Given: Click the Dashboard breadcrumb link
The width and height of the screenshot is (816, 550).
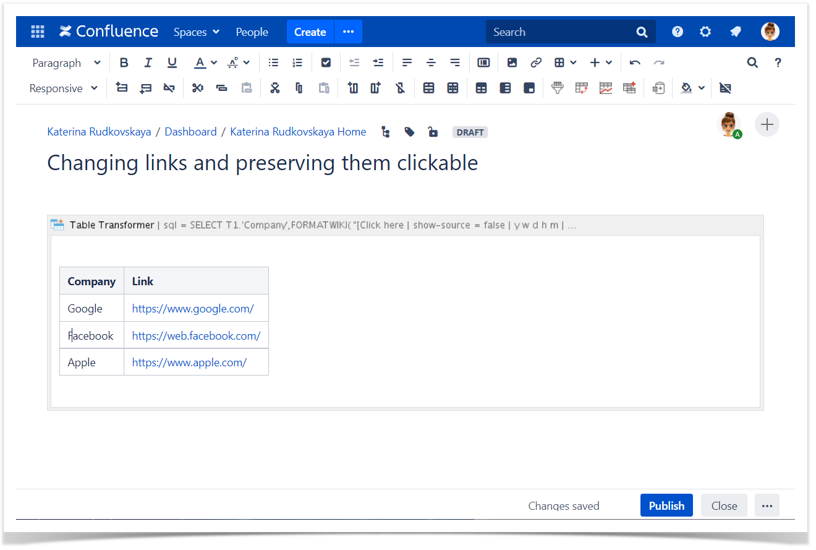Looking at the screenshot, I should [190, 132].
